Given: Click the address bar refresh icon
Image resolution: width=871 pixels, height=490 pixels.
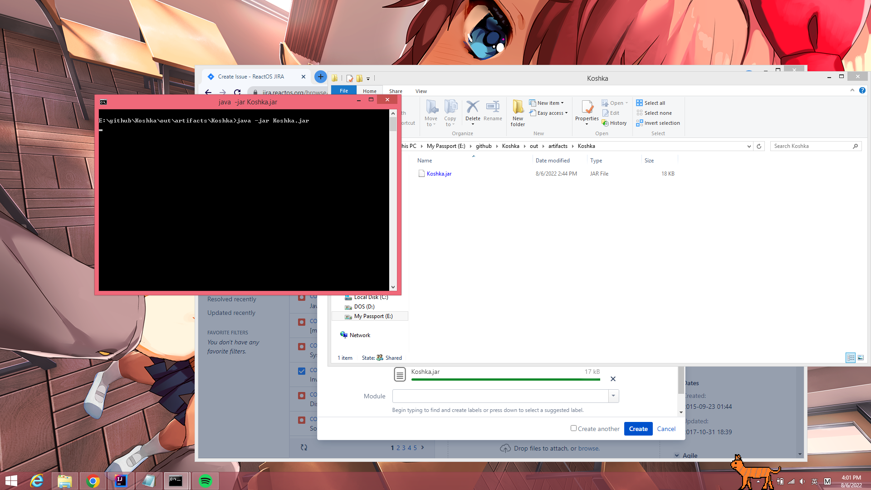Looking at the screenshot, I should pyautogui.click(x=759, y=146).
